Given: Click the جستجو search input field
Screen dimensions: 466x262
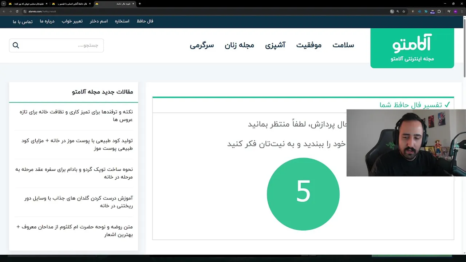Looking at the screenshot, I should [x=56, y=45].
